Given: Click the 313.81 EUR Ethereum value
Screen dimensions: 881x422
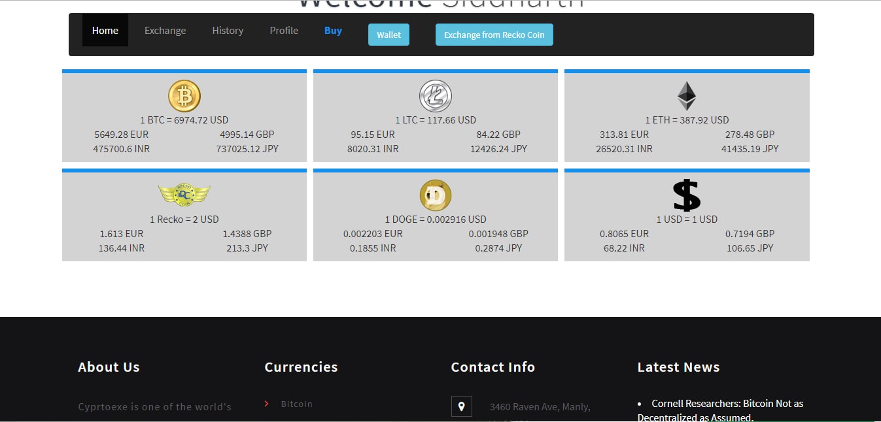Looking at the screenshot, I should (624, 135).
